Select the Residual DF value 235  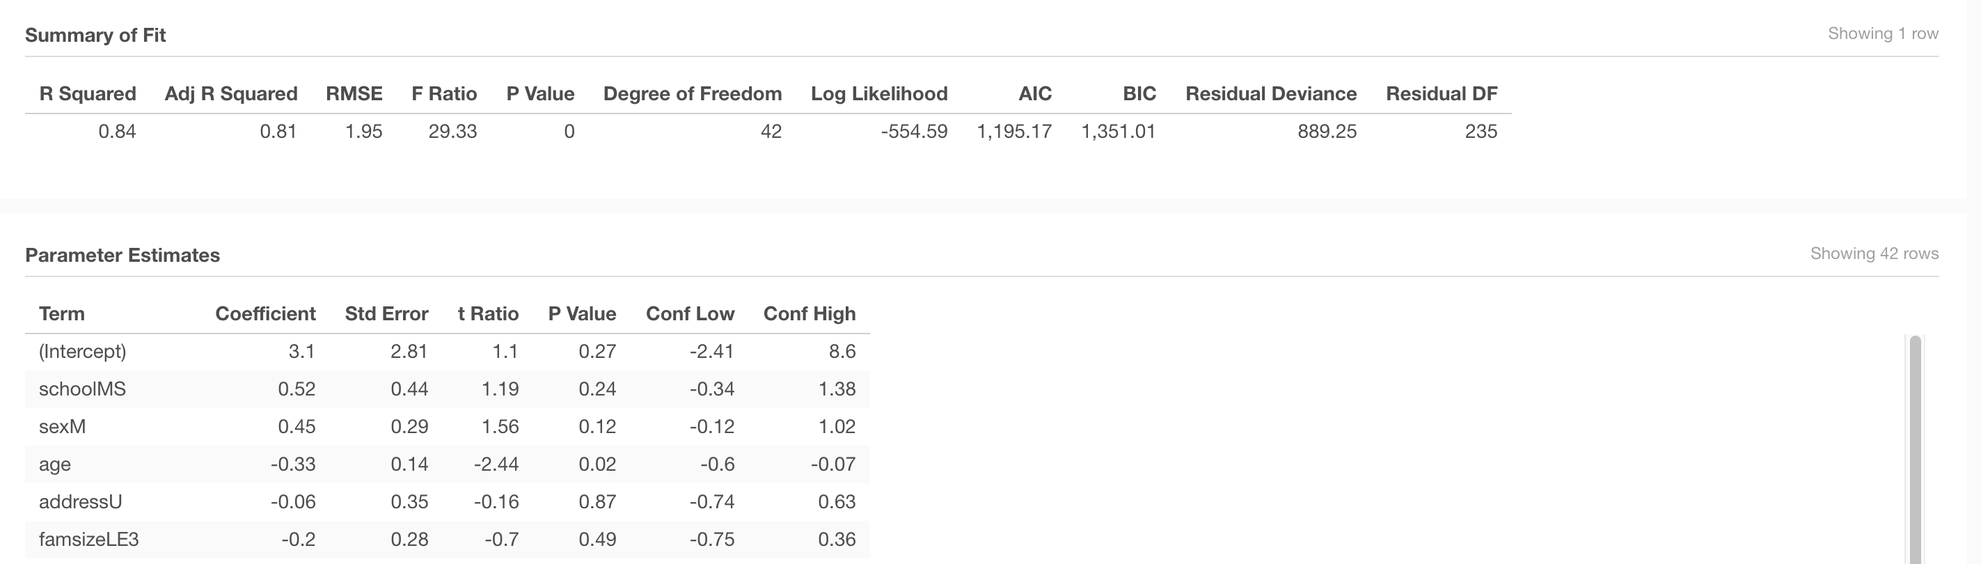click(1481, 132)
